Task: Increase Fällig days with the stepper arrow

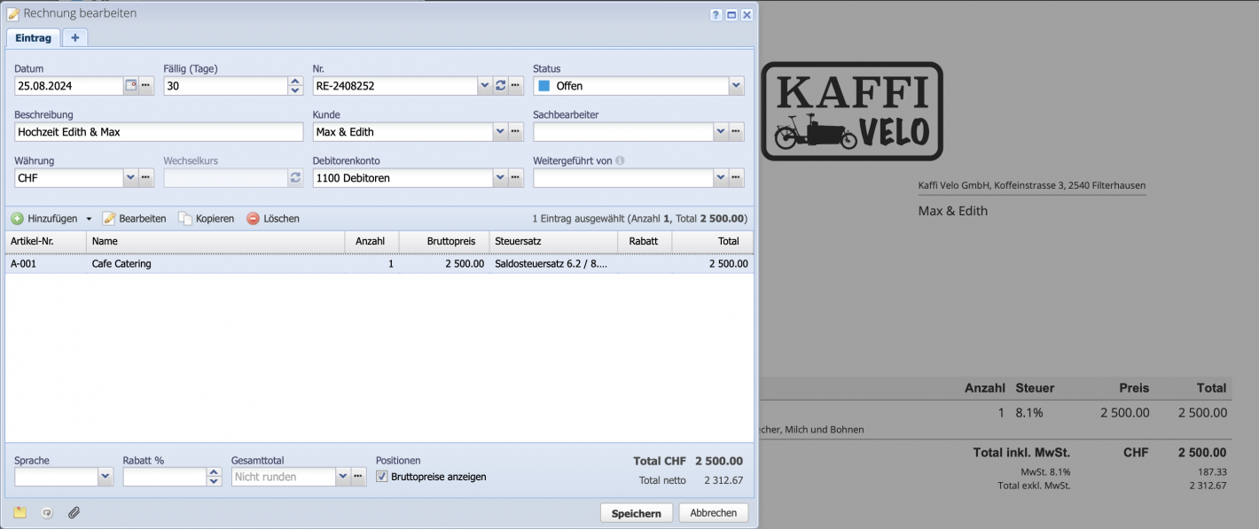Action: (x=293, y=81)
